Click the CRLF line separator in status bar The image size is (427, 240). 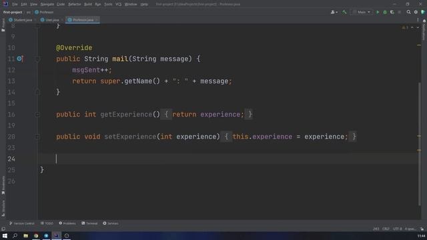(x=386, y=229)
